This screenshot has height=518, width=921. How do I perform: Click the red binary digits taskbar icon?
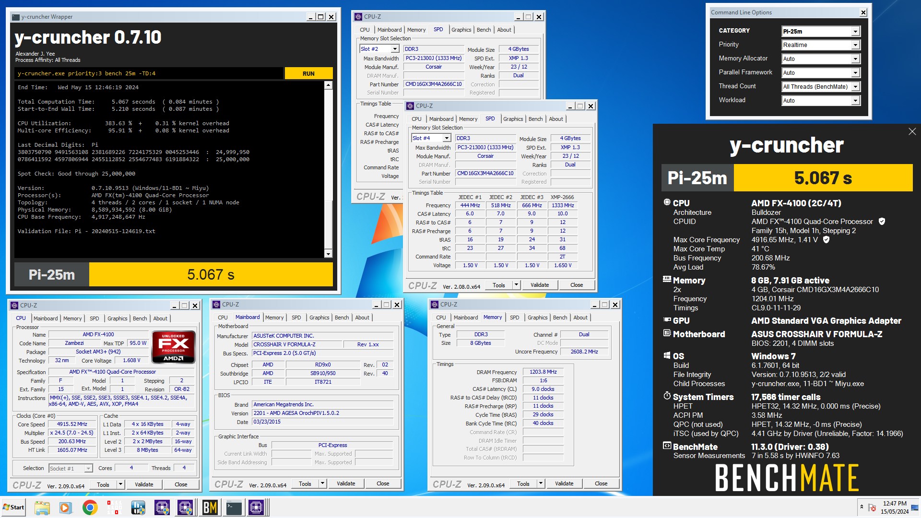(x=114, y=507)
